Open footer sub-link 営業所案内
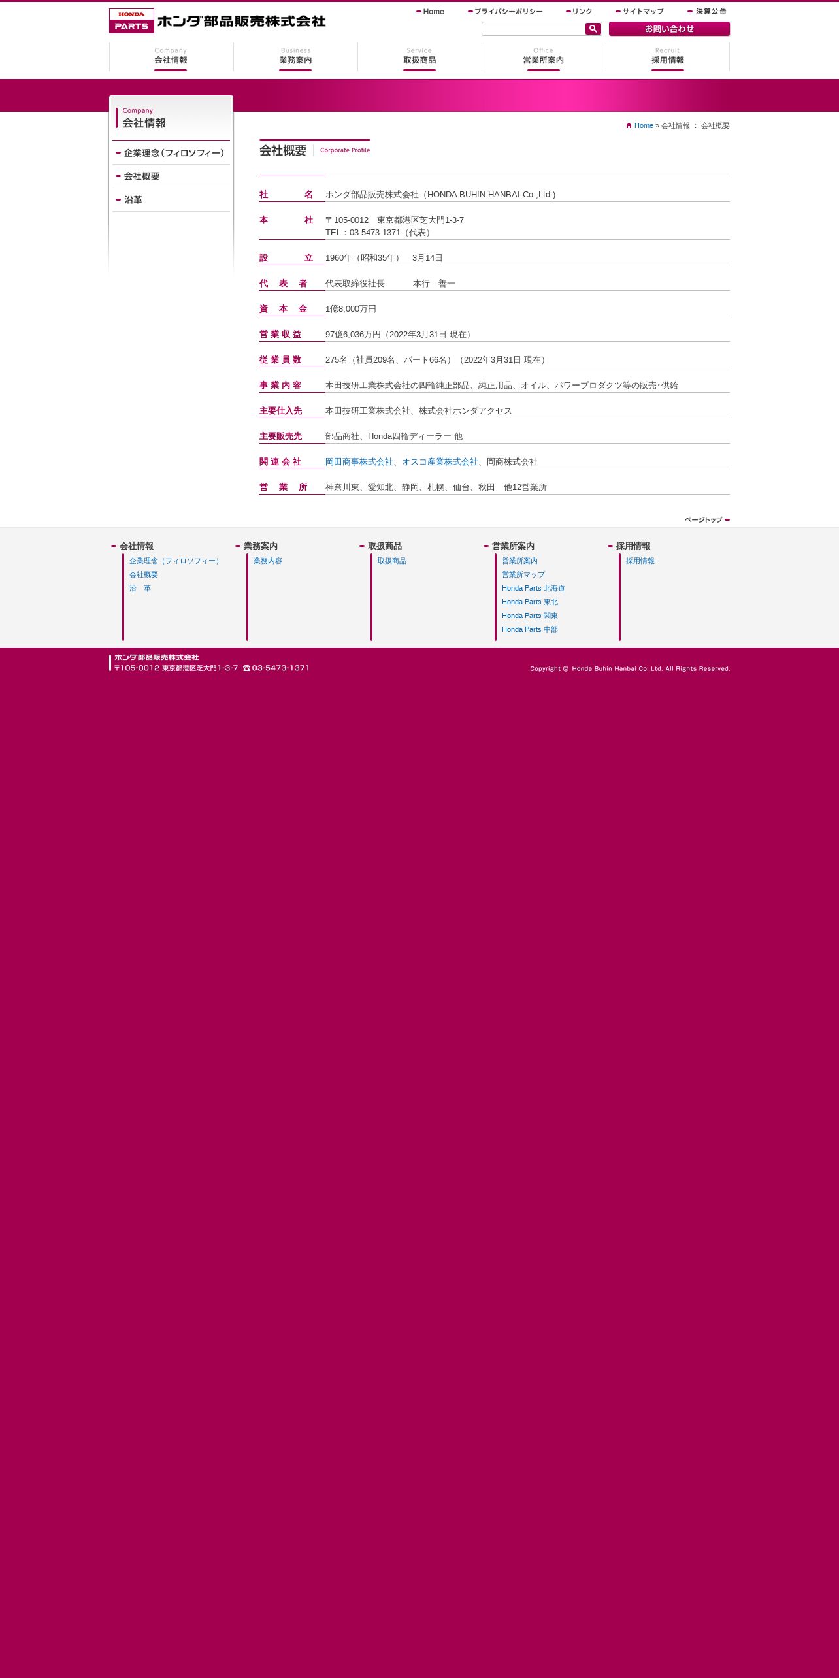This screenshot has height=1678, width=839. 519,561
